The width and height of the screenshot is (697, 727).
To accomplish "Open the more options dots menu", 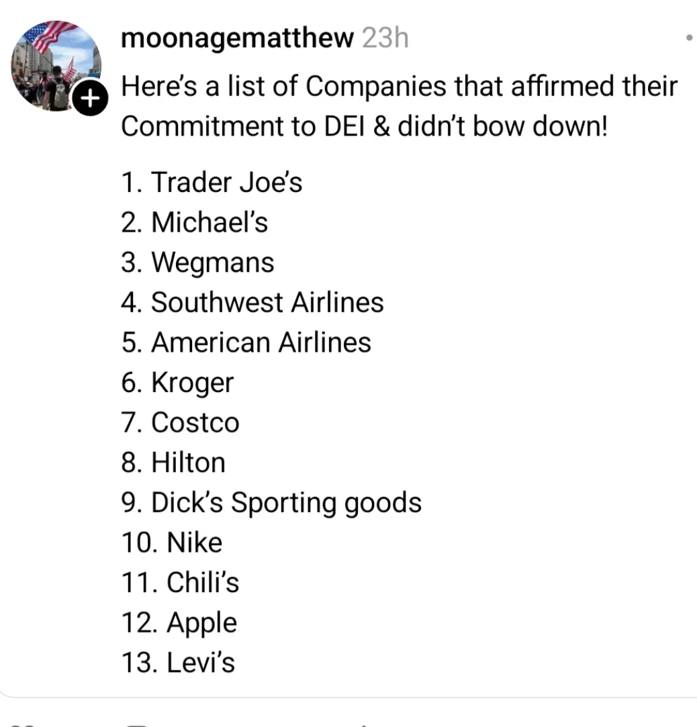I will click(689, 38).
